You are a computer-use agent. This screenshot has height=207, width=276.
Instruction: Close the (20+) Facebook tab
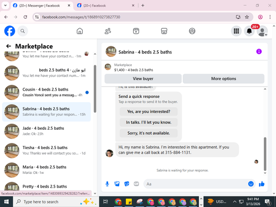tap(133, 6)
